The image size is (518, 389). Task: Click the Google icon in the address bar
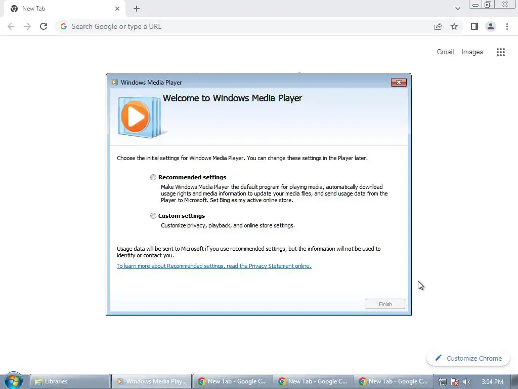64,26
